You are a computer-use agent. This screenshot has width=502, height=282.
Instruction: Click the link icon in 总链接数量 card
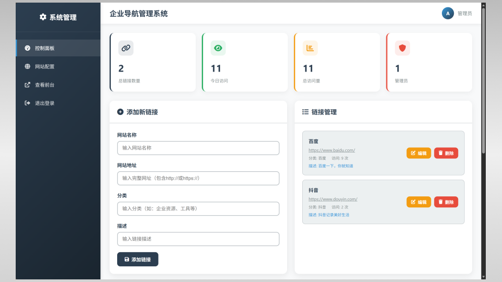(x=125, y=48)
